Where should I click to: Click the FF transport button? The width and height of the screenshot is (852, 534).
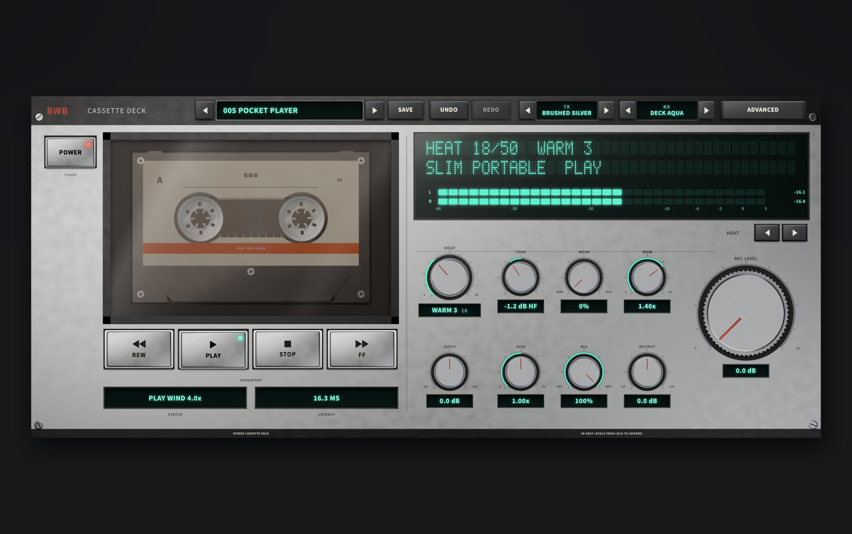[362, 349]
